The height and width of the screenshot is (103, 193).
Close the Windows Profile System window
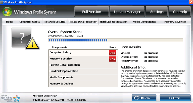190,2
